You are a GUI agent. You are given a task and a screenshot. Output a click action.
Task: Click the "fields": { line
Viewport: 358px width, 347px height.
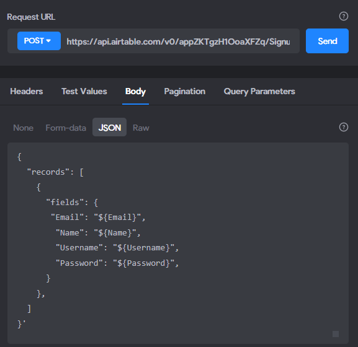72,203
